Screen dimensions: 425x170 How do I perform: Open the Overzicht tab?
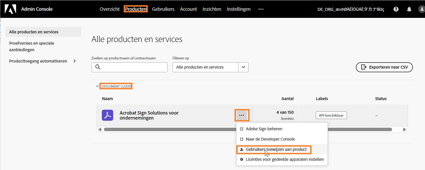tap(109, 9)
